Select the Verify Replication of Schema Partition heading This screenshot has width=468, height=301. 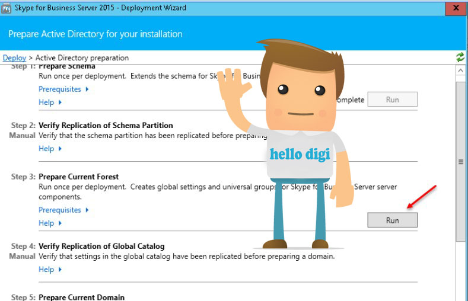click(x=106, y=125)
